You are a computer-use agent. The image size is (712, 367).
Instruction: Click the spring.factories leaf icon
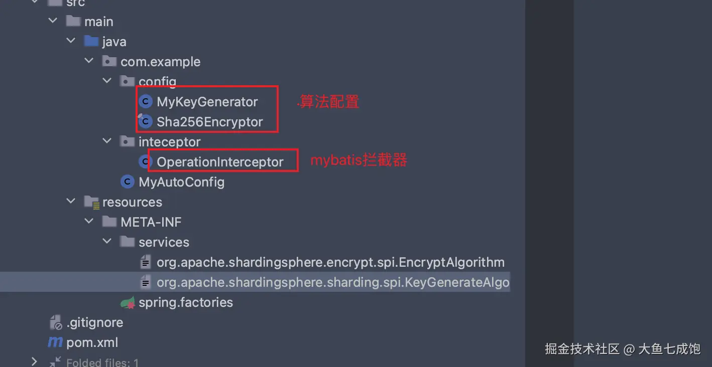click(x=128, y=302)
